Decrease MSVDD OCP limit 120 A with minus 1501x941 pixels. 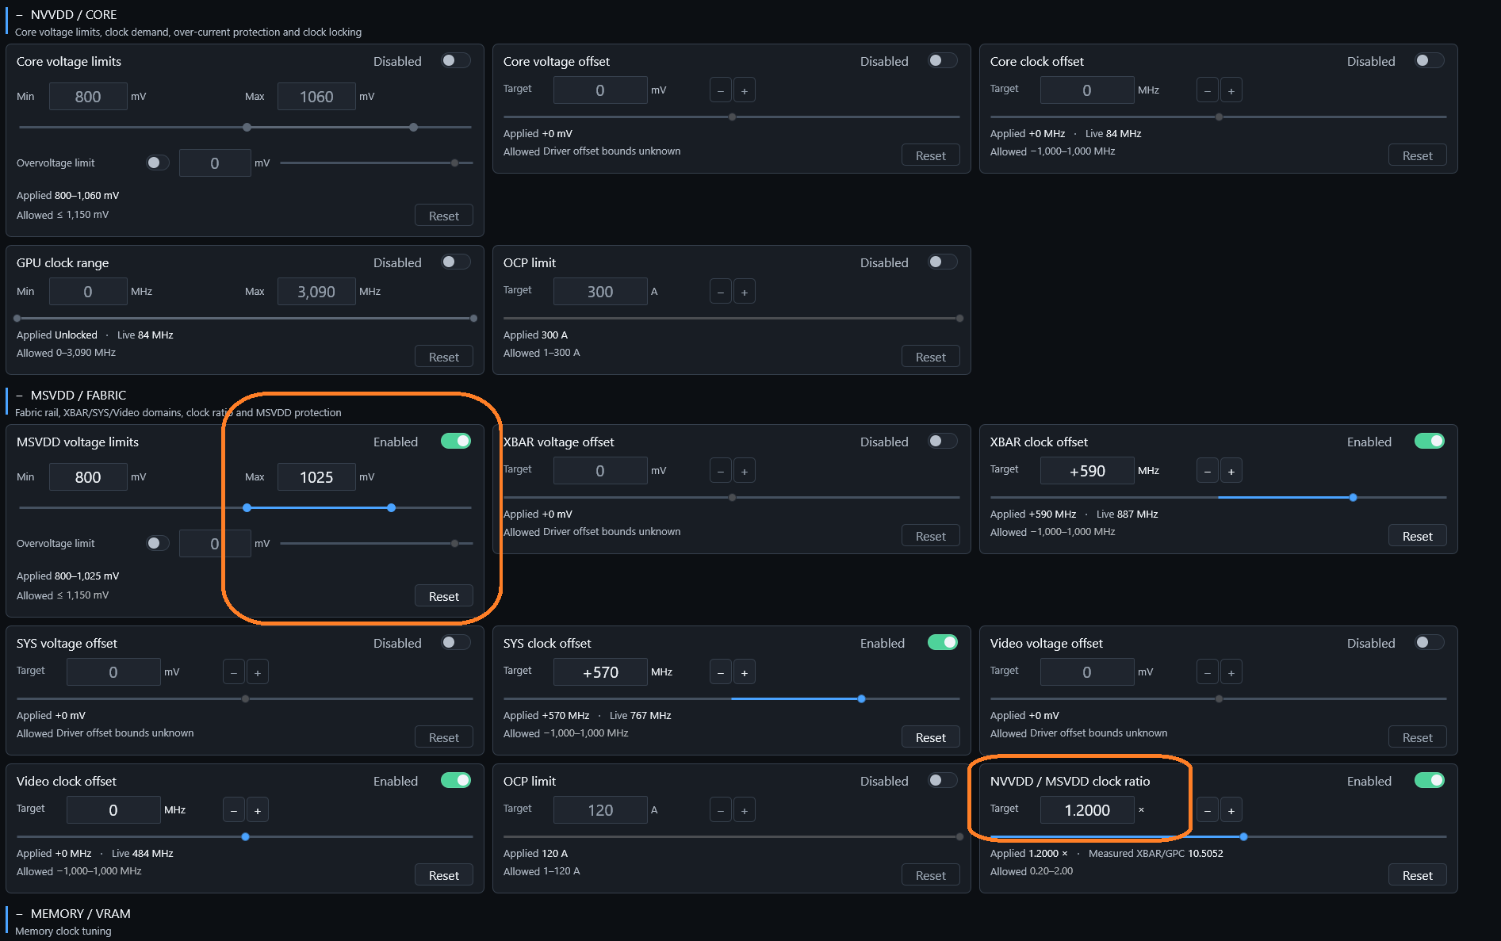click(720, 810)
